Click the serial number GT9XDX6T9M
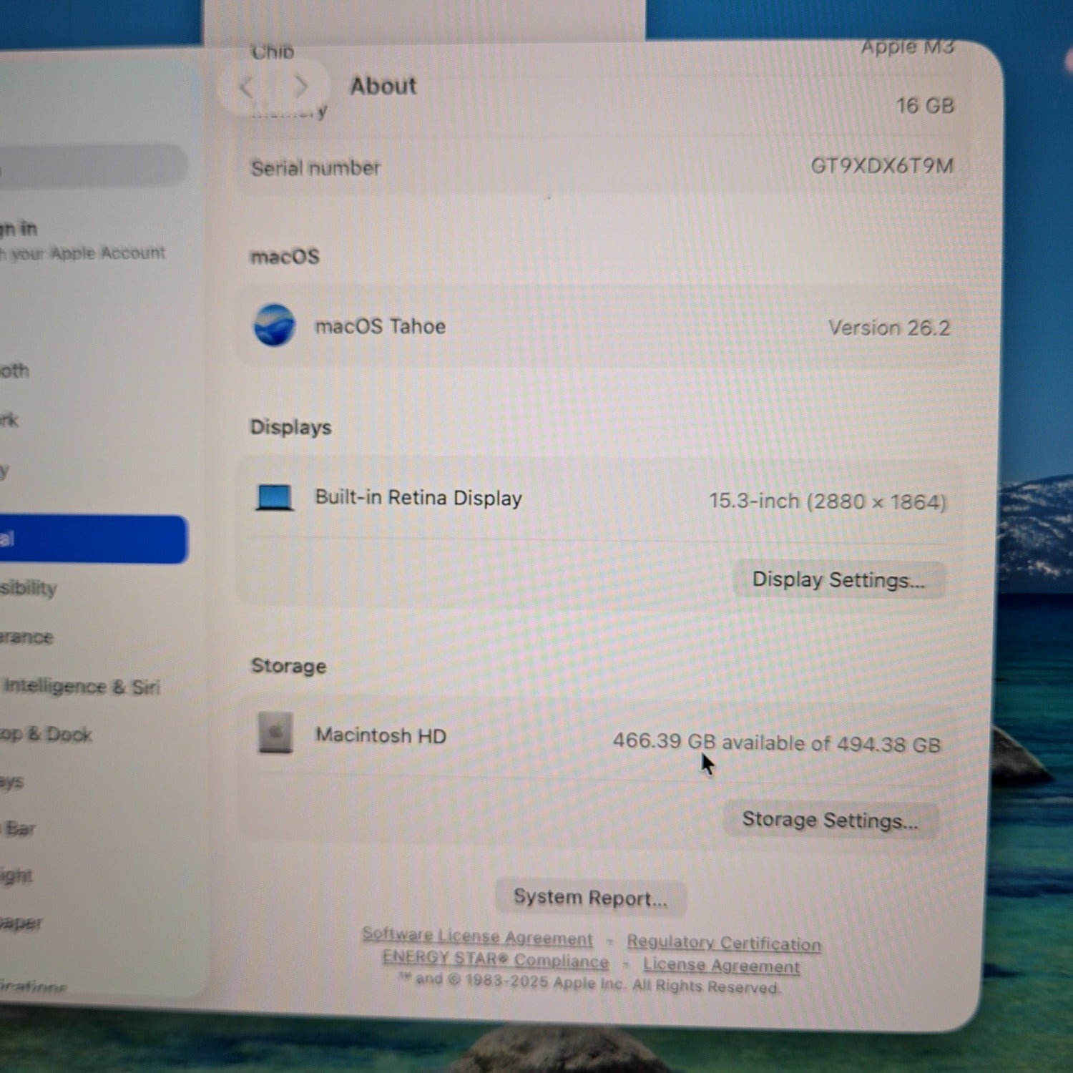 [881, 166]
